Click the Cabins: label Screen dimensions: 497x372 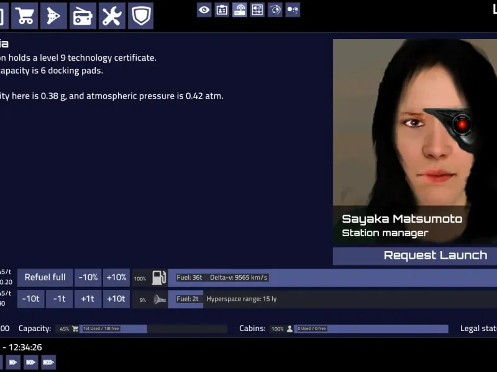click(x=252, y=329)
